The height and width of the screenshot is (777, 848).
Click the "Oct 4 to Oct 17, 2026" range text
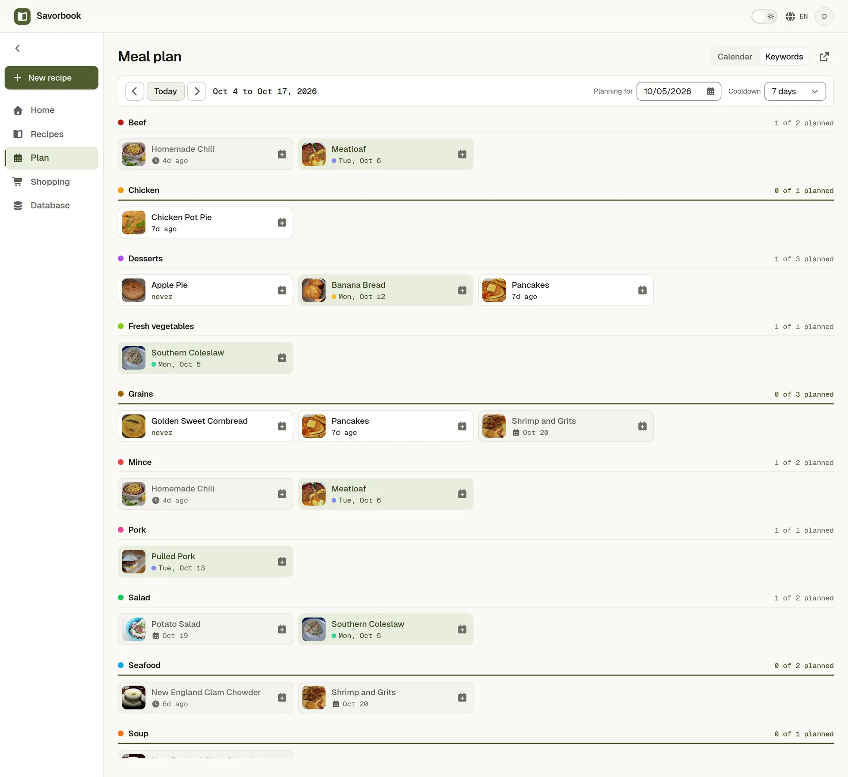coord(265,91)
